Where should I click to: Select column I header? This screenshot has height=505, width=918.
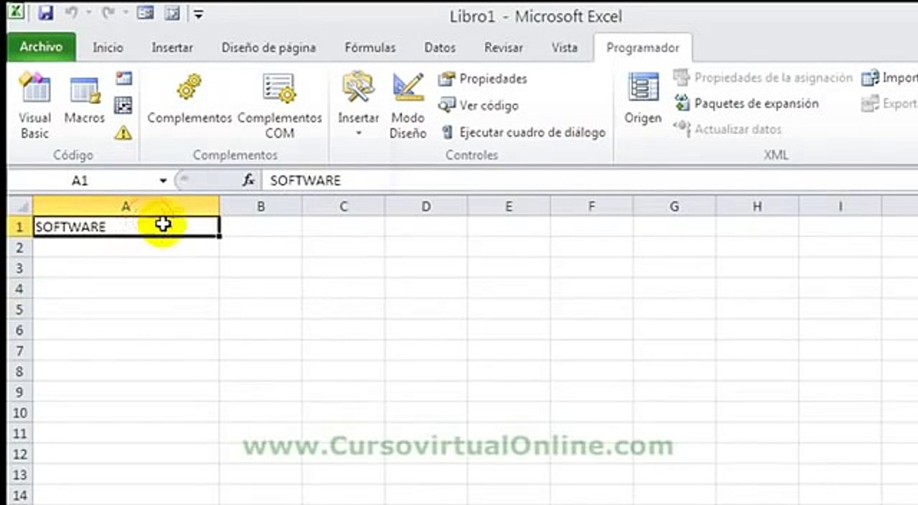(x=840, y=206)
